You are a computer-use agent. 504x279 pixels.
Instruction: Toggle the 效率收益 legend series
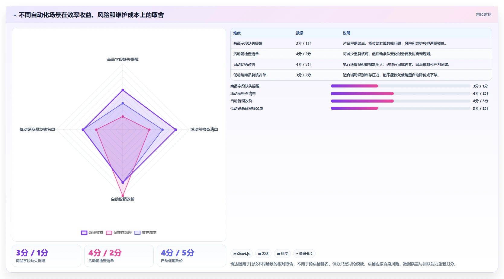point(92,233)
